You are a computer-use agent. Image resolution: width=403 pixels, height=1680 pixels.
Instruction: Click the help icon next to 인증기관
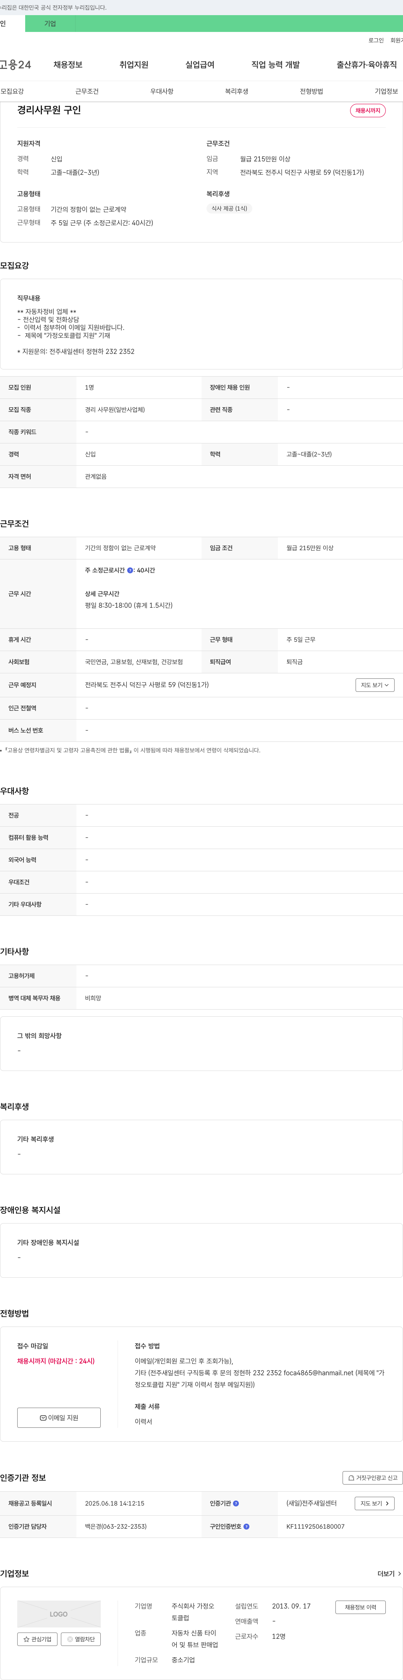236,1503
